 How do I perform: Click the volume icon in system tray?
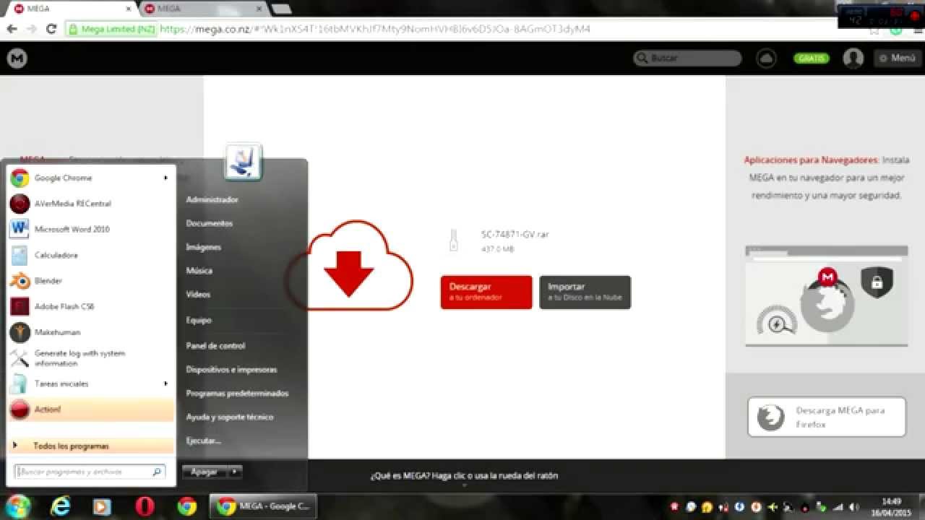tap(853, 506)
